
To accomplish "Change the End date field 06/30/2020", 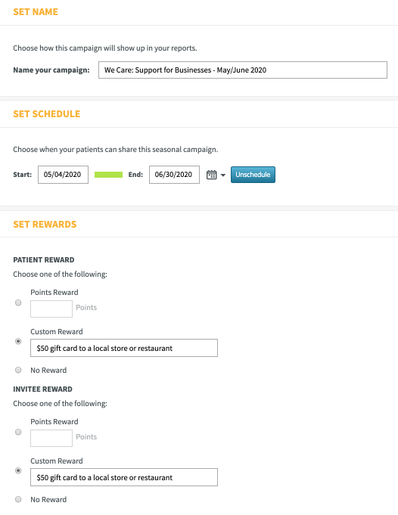I will (174, 175).
